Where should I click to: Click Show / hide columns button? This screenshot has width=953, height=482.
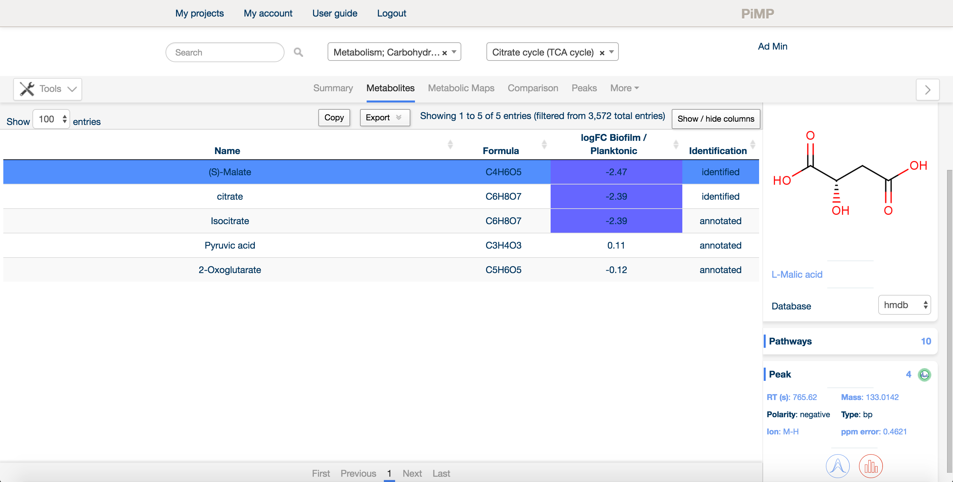tap(716, 119)
